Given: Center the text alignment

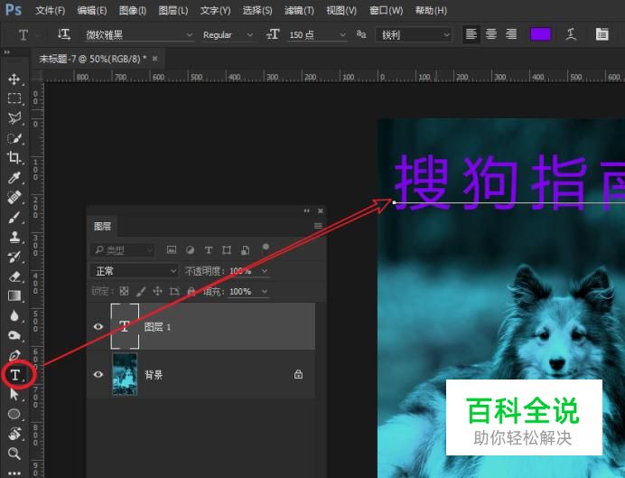Looking at the screenshot, I should click(x=491, y=34).
